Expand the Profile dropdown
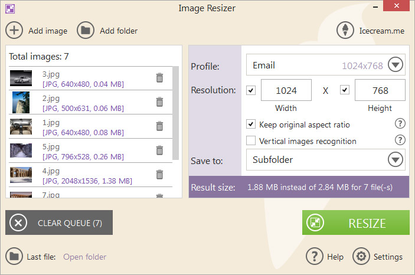Viewport: 415px width, 275px height. [395, 65]
